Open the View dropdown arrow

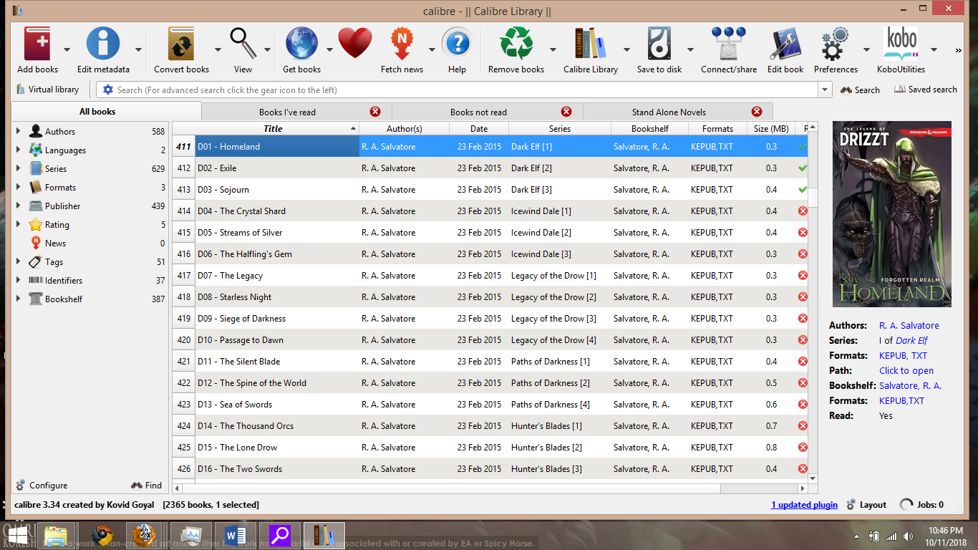coord(267,50)
